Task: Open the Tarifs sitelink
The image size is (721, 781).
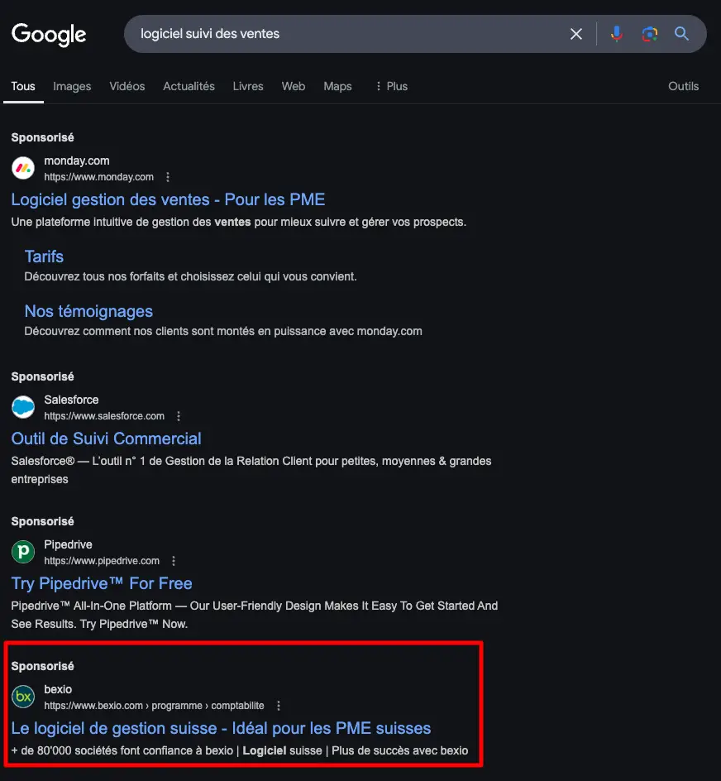Action: (44, 256)
